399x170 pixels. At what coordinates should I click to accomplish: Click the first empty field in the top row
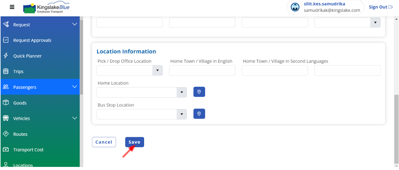click(x=130, y=22)
